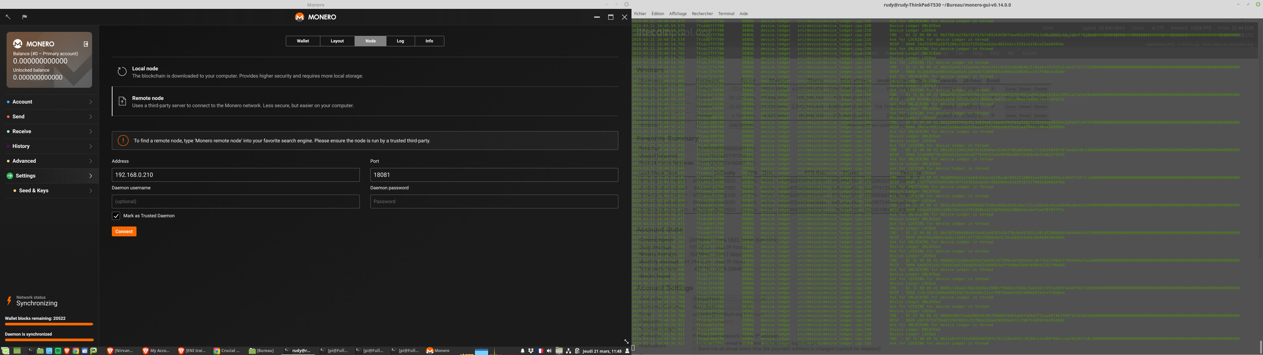Open the Send page in sidebar
The width and height of the screenshot is (1263, 355).
[x=50, y=117]
